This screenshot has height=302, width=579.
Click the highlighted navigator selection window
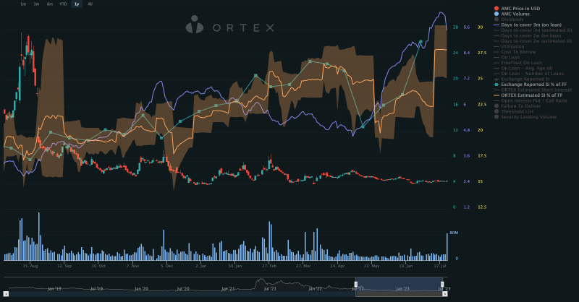[399, 284]
